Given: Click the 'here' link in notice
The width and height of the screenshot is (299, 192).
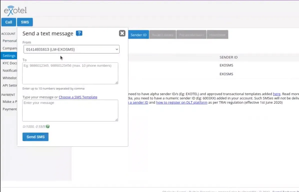Looking at the screenshot, I should [276, 94].
